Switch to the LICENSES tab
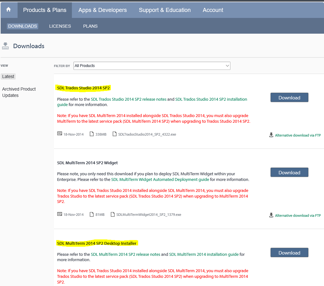 point(60,26)
